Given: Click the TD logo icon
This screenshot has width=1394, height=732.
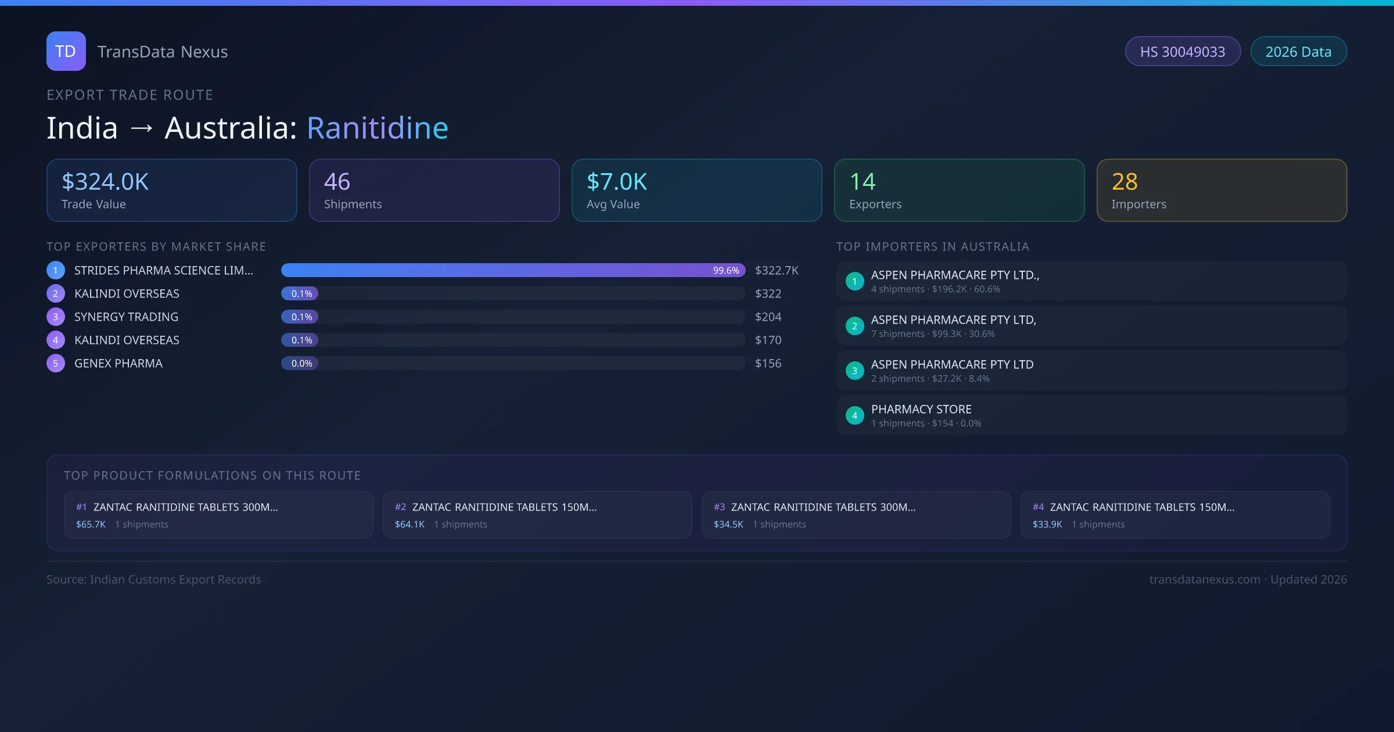Looking at the screenshot, I should [x=66, y=51].
